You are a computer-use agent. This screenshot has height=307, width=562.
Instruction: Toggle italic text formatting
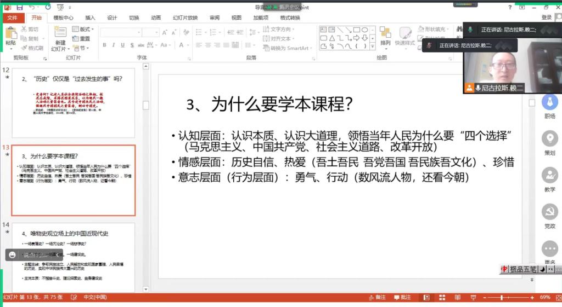click(x=113, y=45)
